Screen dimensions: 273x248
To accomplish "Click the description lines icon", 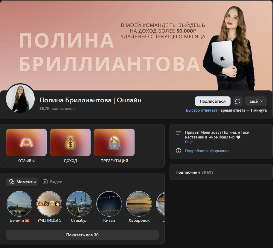I will pyautogui.click(x=179, y=133).
